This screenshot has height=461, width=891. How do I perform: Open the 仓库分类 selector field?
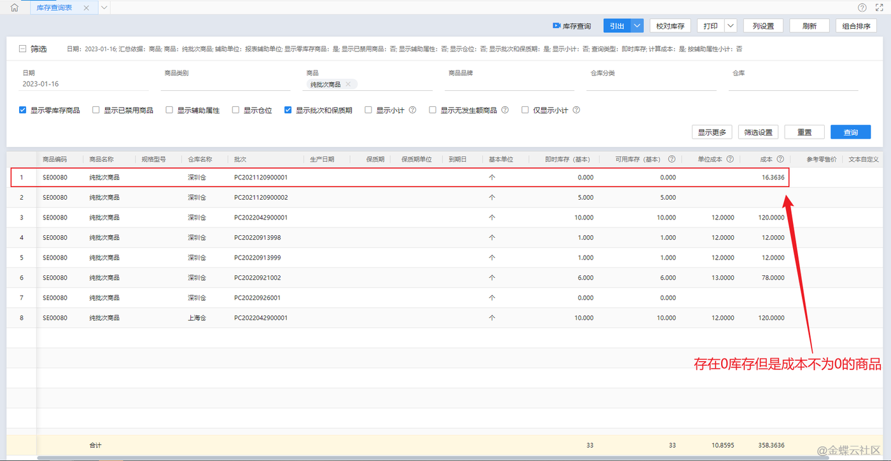point(652,84)
